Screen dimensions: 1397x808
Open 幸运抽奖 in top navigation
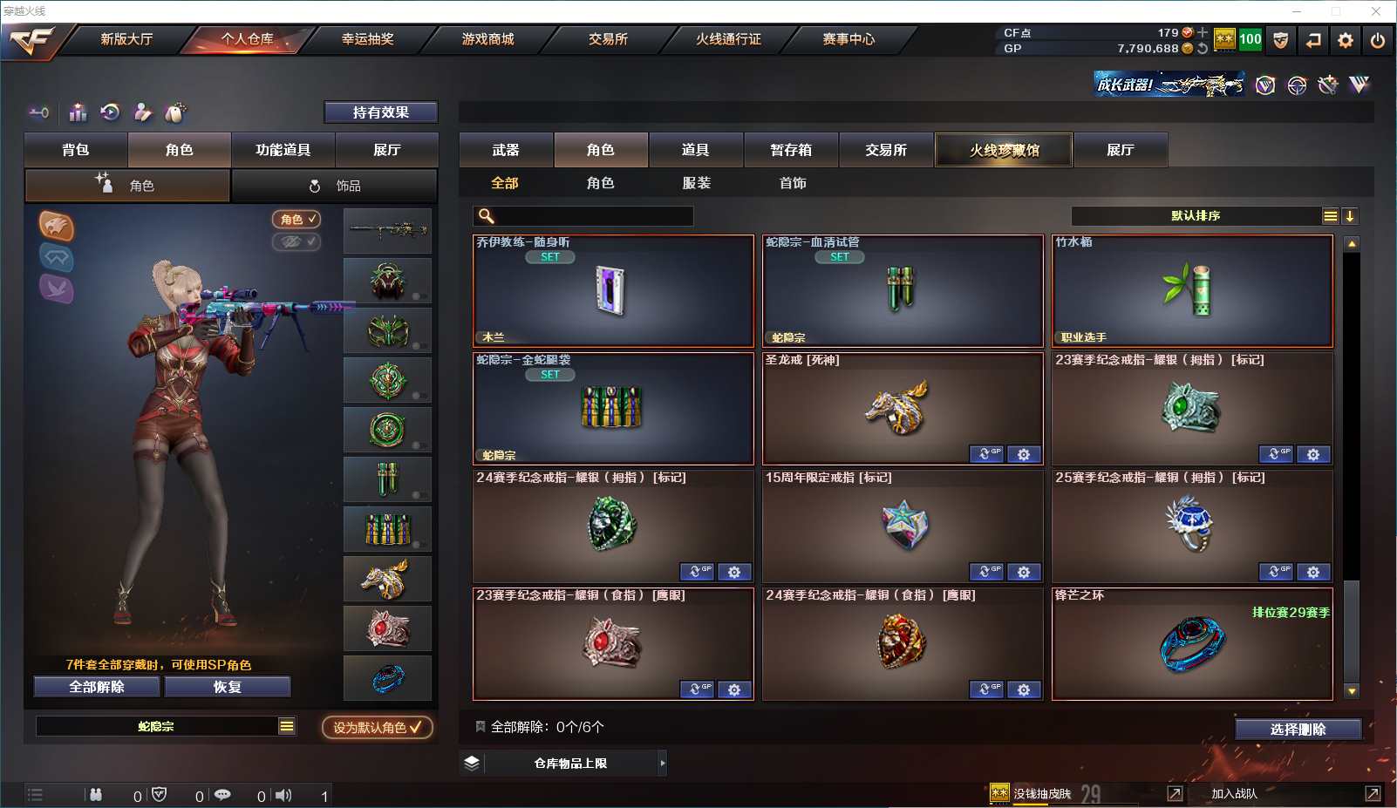(x=367, y=39)
